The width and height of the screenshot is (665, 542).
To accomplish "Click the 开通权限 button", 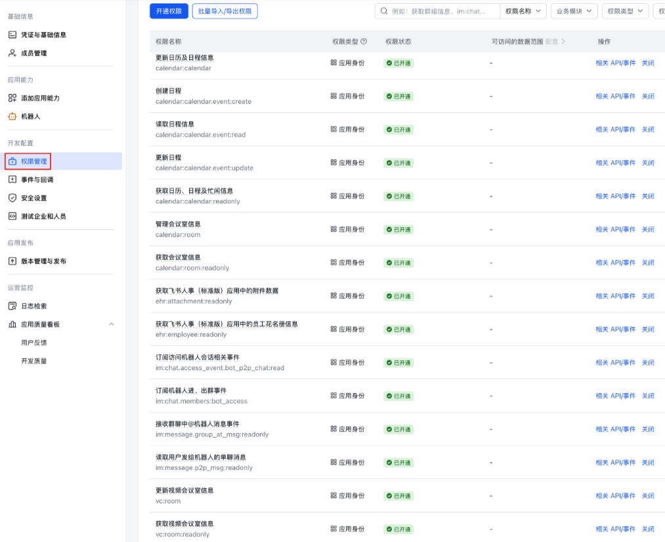I will (169, 11).
